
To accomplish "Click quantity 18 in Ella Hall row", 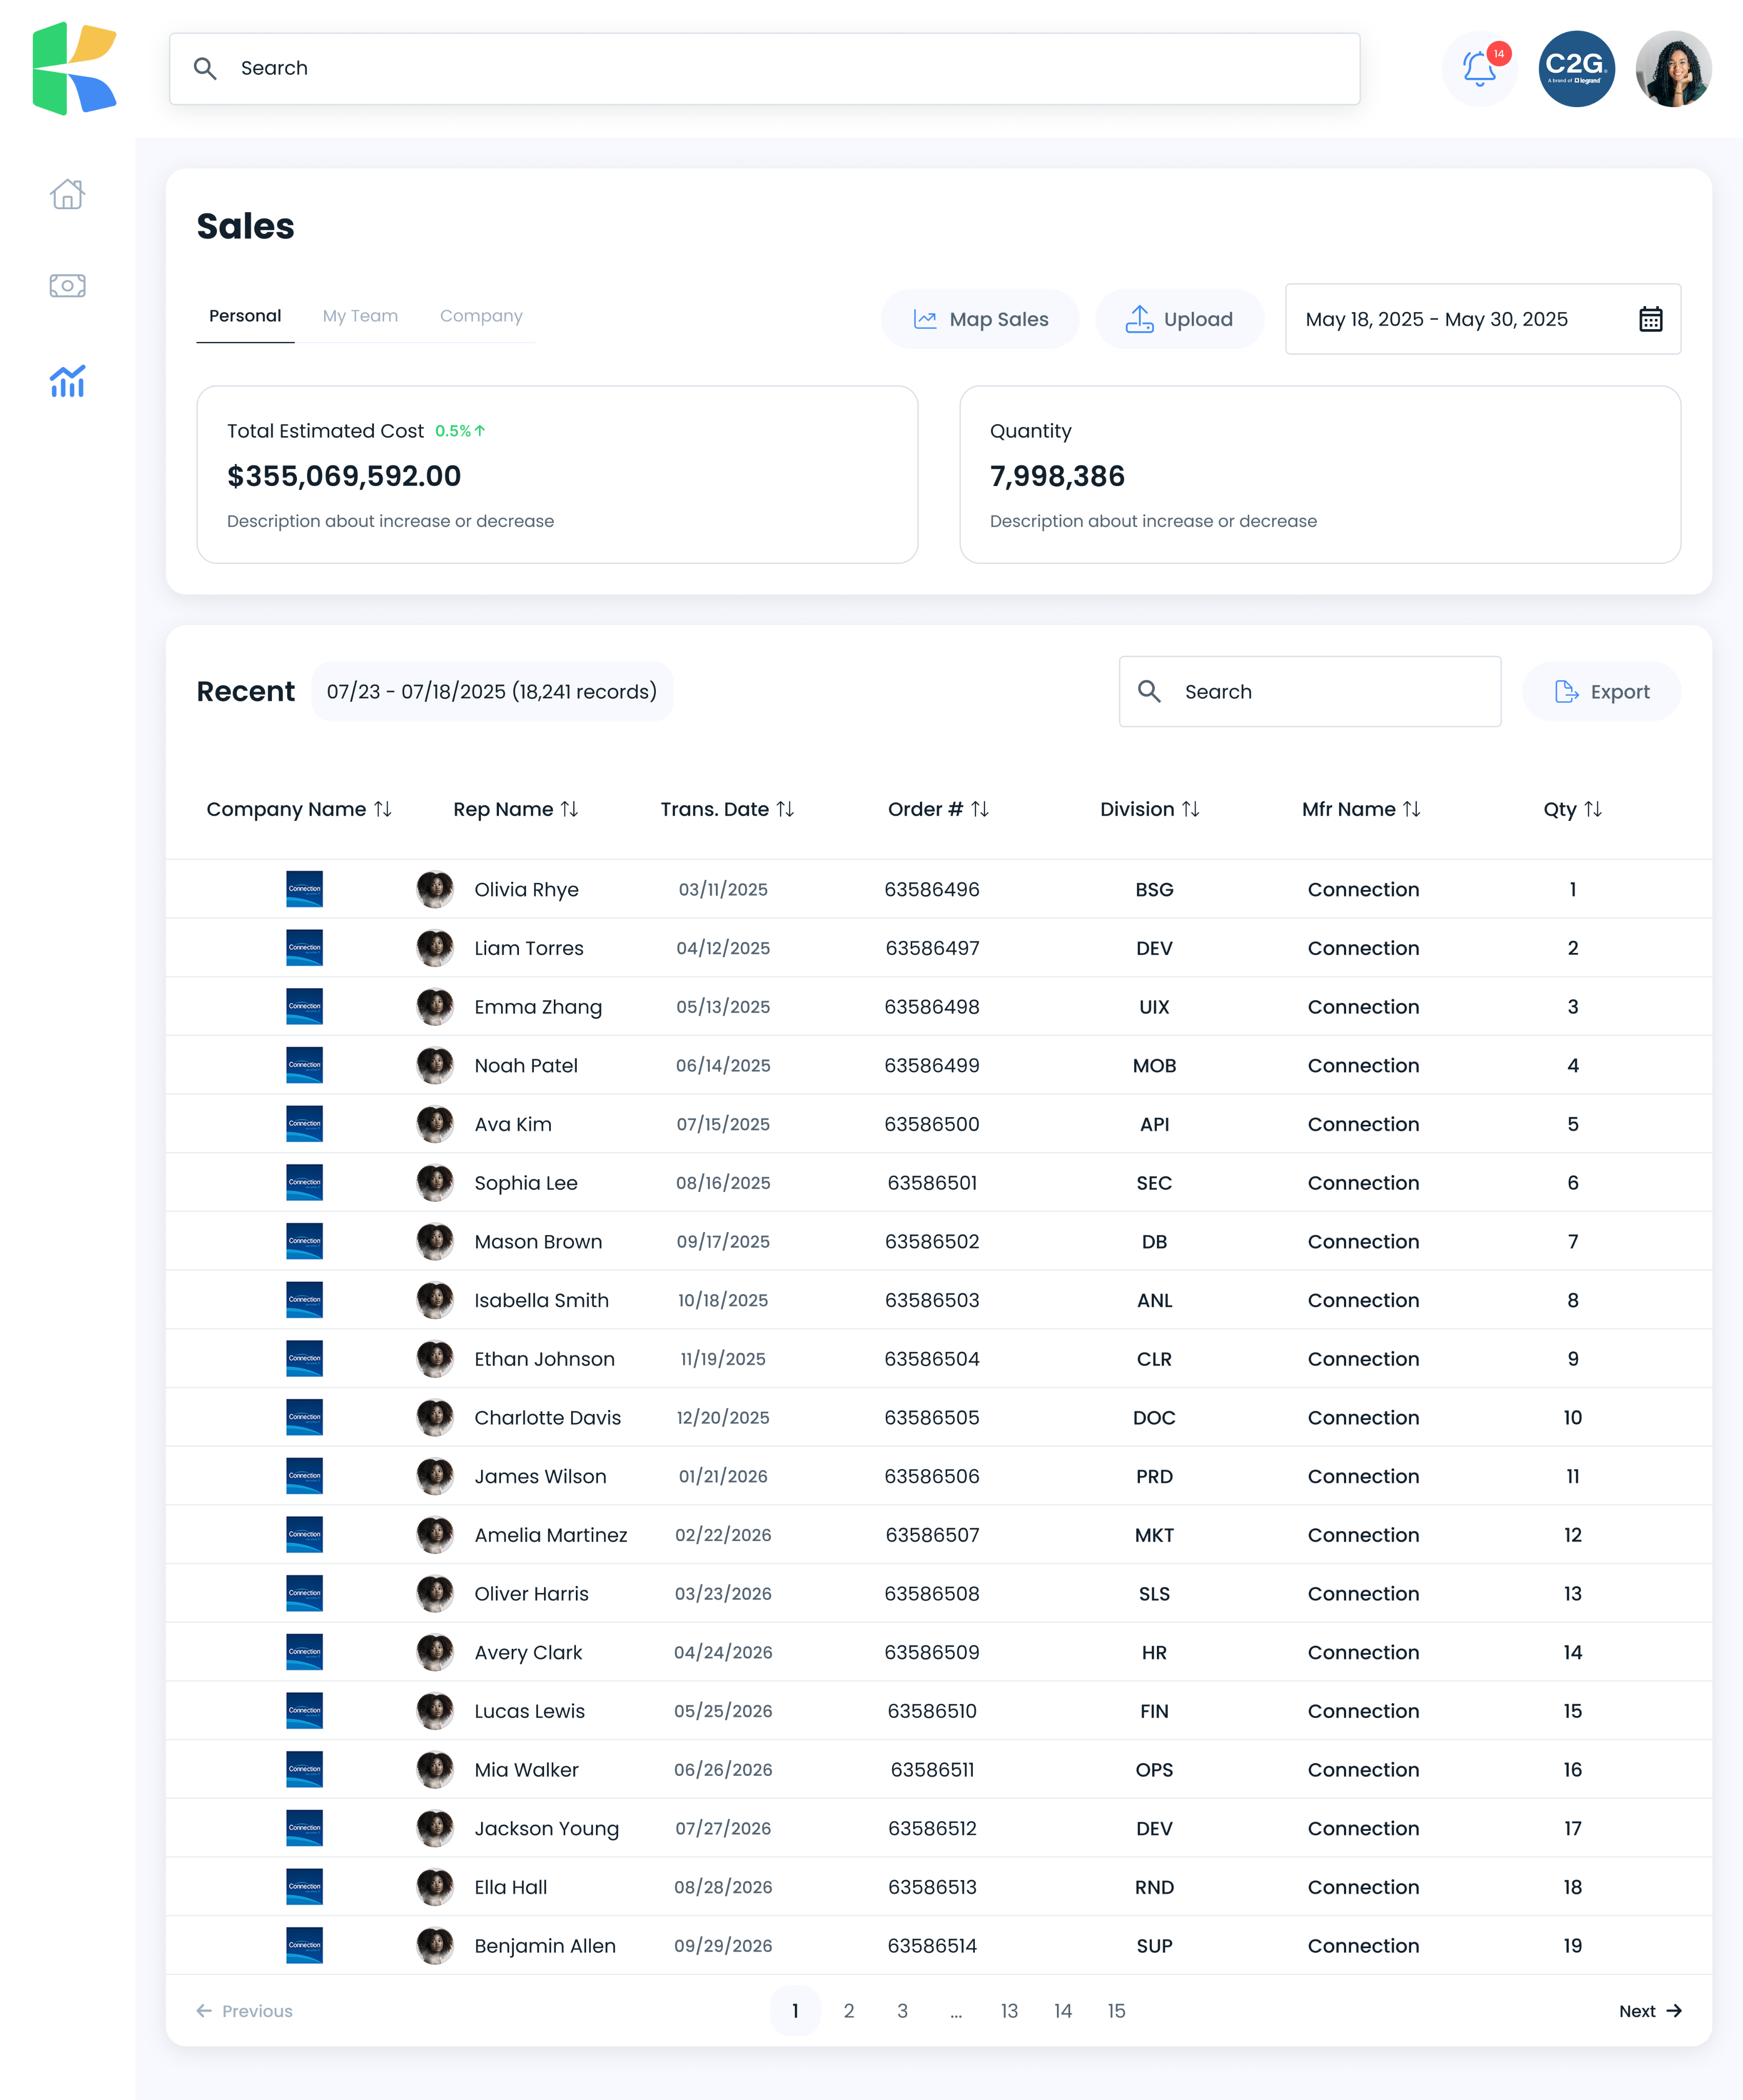I will [x=1572, y=1887].
